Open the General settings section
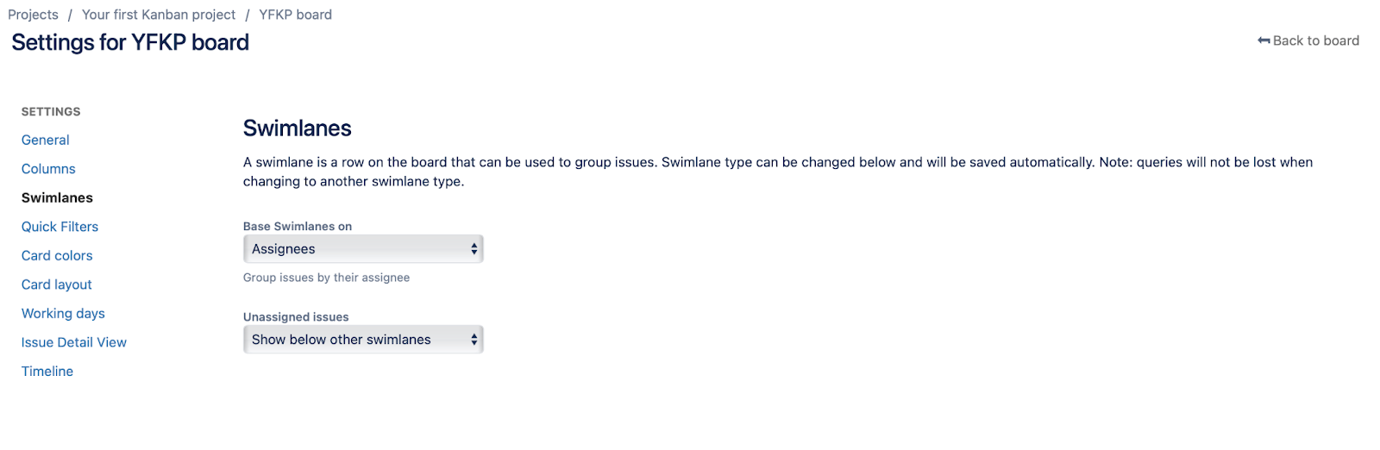 (x=46, y=140)
